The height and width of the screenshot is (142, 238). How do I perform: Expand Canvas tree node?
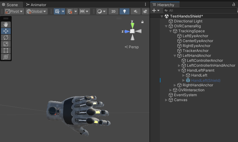click(166, 100)
